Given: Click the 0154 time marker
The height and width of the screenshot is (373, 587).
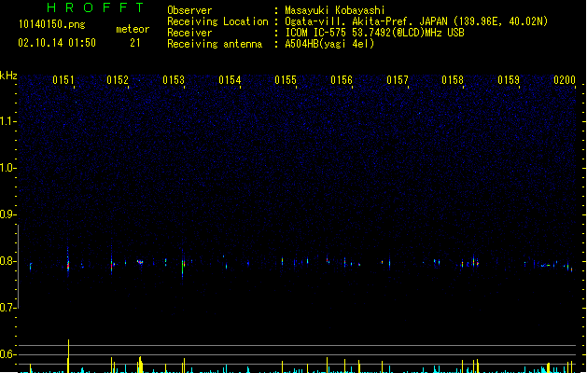Looking at the screenshot, I should 230,80.
